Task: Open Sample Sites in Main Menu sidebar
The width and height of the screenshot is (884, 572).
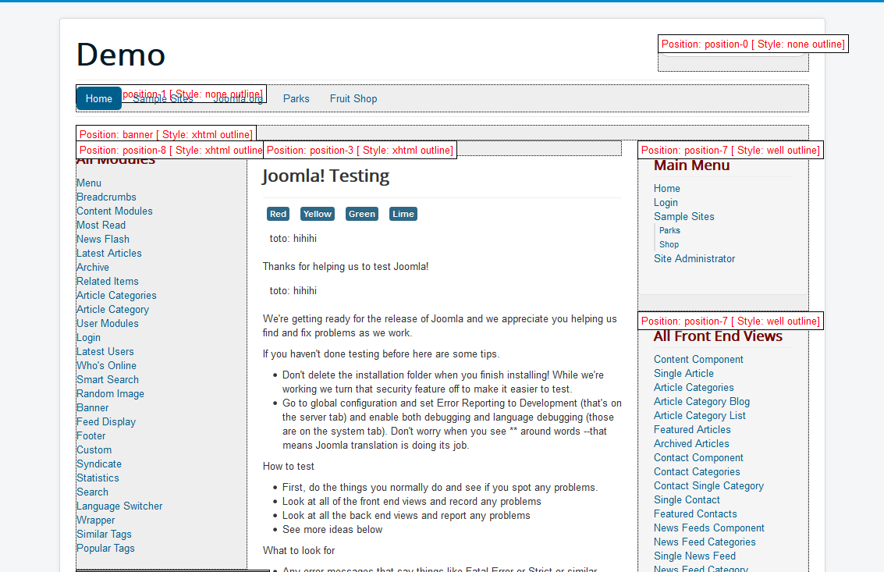Action: [683, 217]
